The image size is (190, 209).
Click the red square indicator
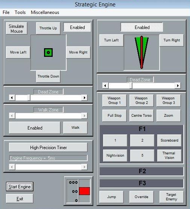click(x=84, y=191)
